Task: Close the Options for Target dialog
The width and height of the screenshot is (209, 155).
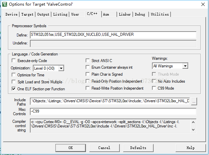Action: [203, 4]
